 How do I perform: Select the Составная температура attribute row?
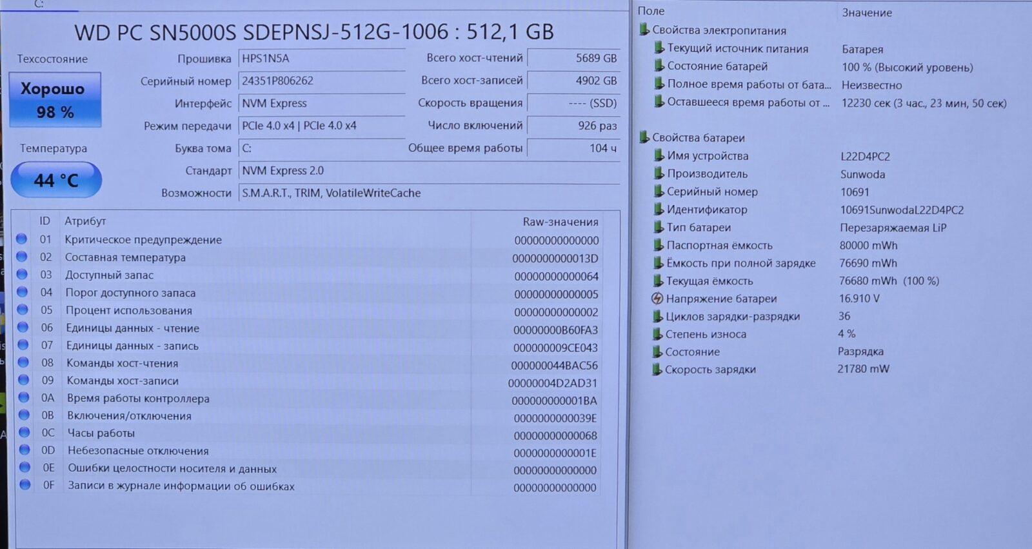pos(307,257)
